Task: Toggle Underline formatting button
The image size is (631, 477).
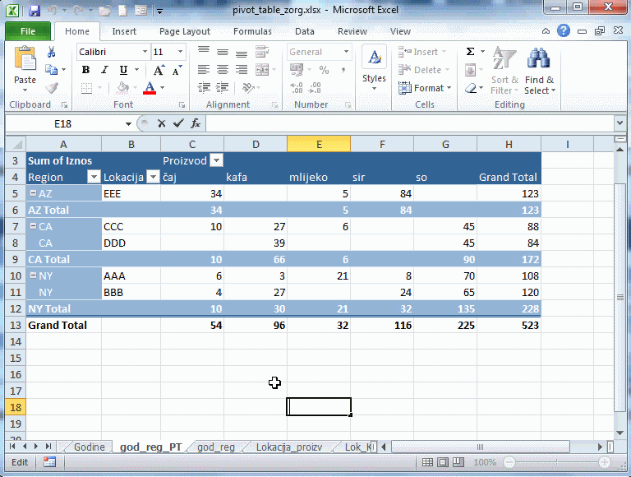Action: click(123, 70)
